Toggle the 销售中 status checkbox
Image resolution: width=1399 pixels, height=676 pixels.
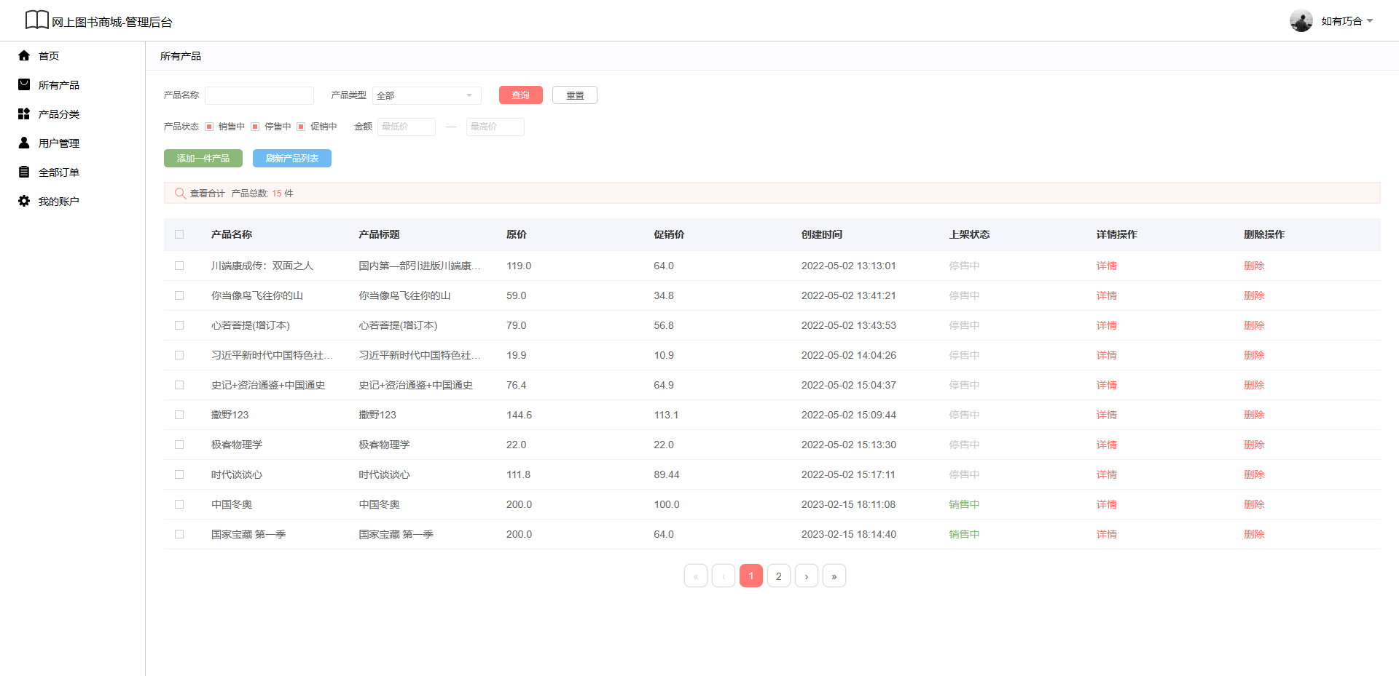[209, 127]
